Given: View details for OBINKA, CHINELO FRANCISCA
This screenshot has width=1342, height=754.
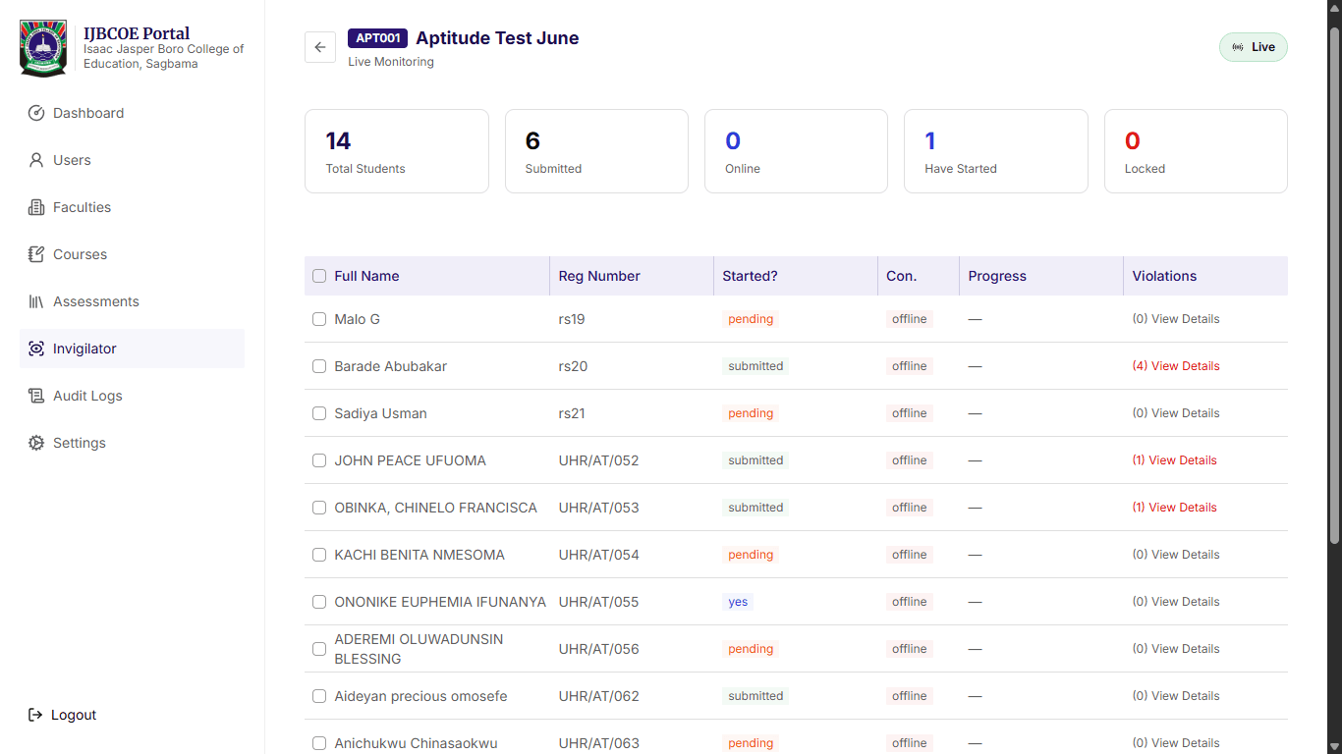Looking at the screenshot, I should (1175, 508).
